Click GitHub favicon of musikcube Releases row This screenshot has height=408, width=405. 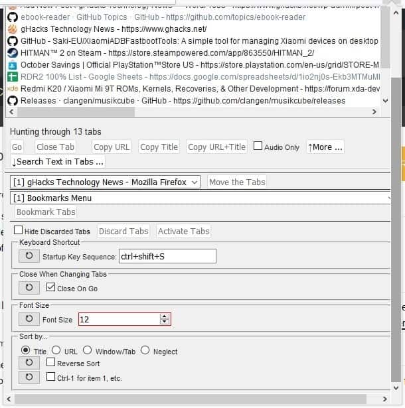coord(12,101)
